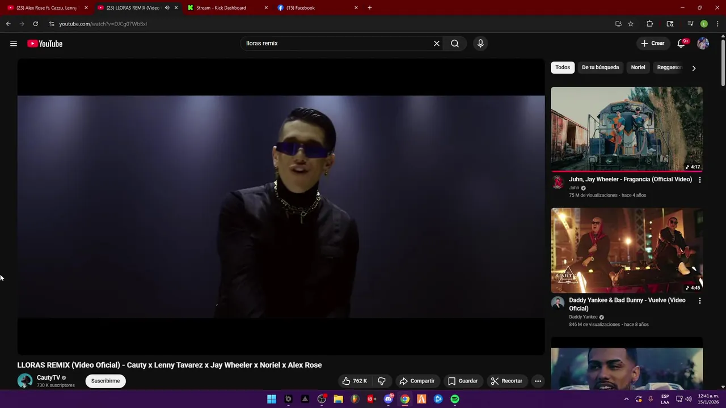Open more actions menu under the video
Viewport: 726px width, 408px height.
tap(538, 381)
